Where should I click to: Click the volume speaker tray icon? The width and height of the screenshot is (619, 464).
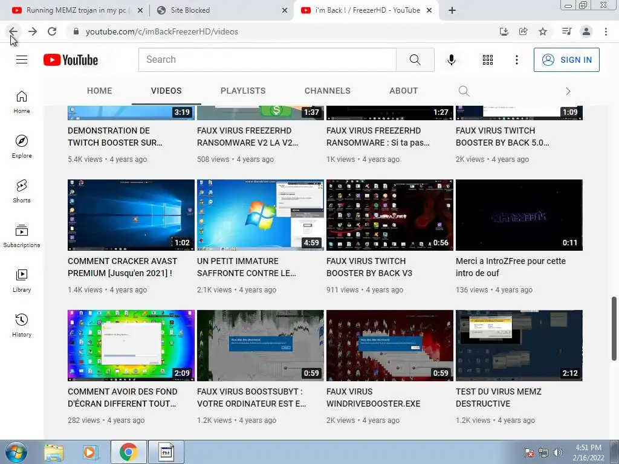pos(558,453)
